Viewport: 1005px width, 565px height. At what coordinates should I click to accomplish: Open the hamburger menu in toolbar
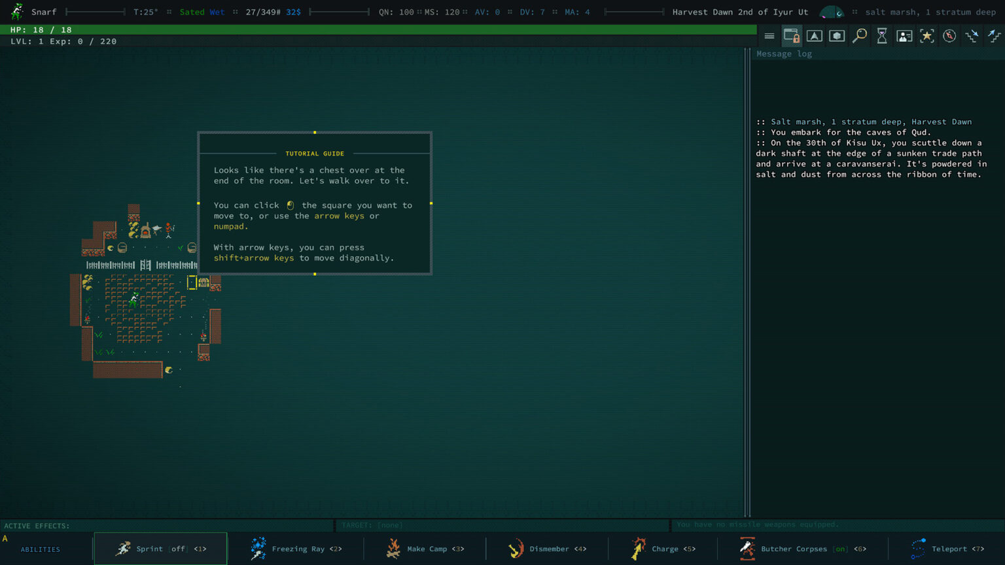(769, 36)
